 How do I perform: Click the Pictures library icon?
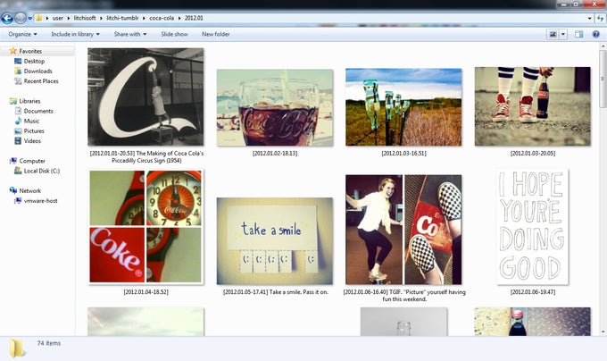click(x=18, y=131)
